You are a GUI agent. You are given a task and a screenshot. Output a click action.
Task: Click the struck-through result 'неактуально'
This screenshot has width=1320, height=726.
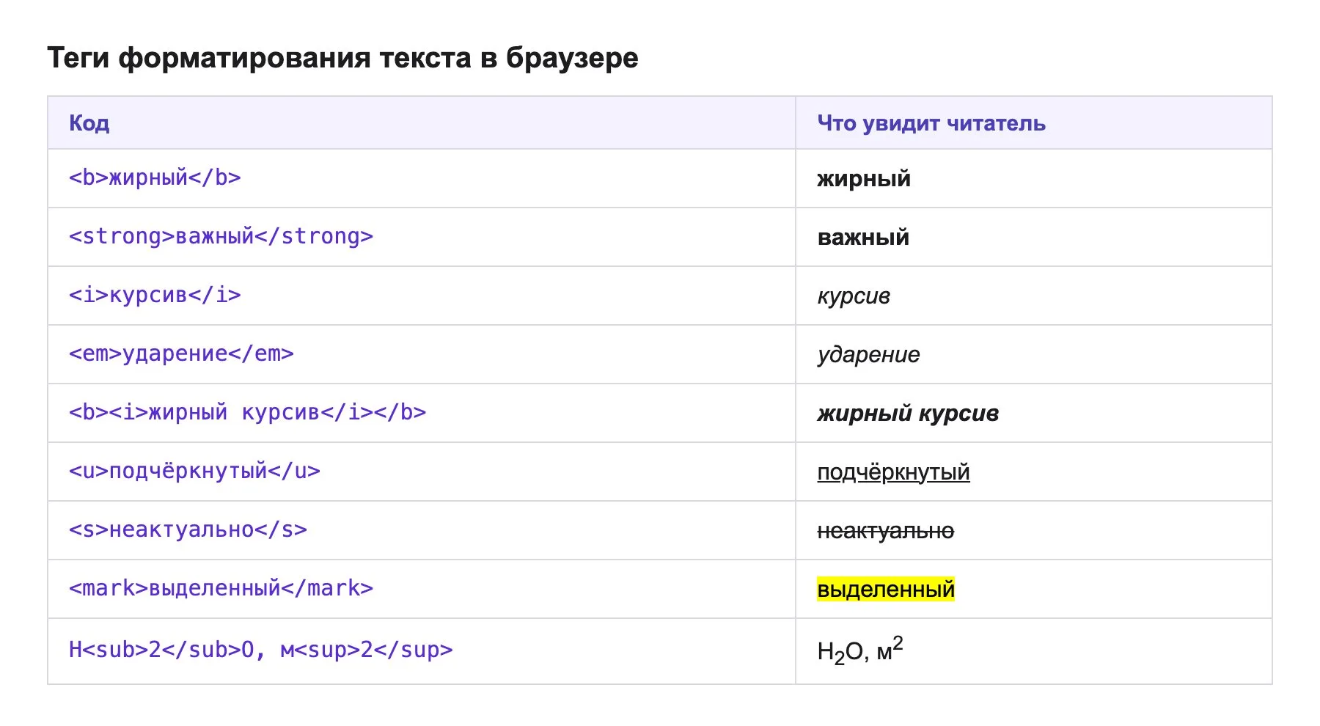point(885,531)
